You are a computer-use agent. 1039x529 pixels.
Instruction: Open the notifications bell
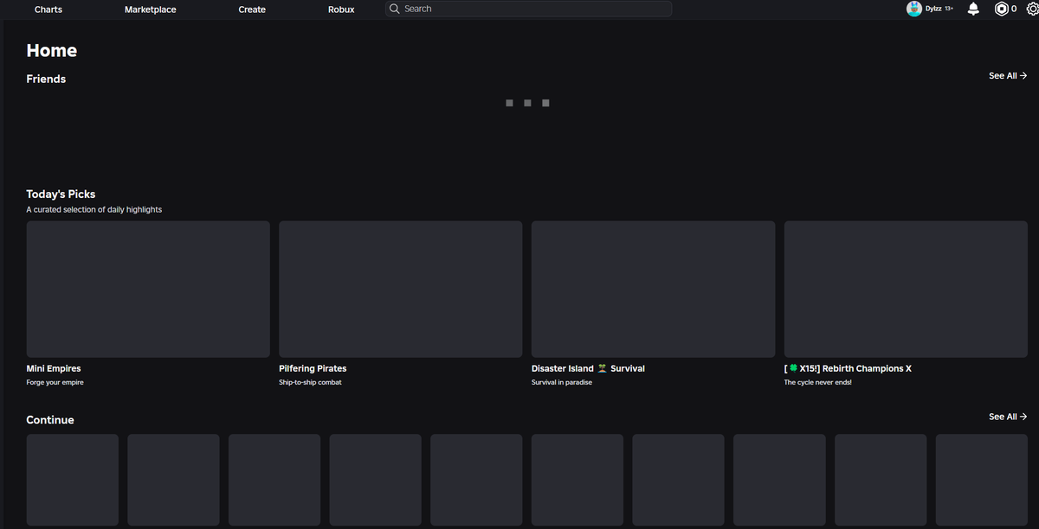[972, 9]
